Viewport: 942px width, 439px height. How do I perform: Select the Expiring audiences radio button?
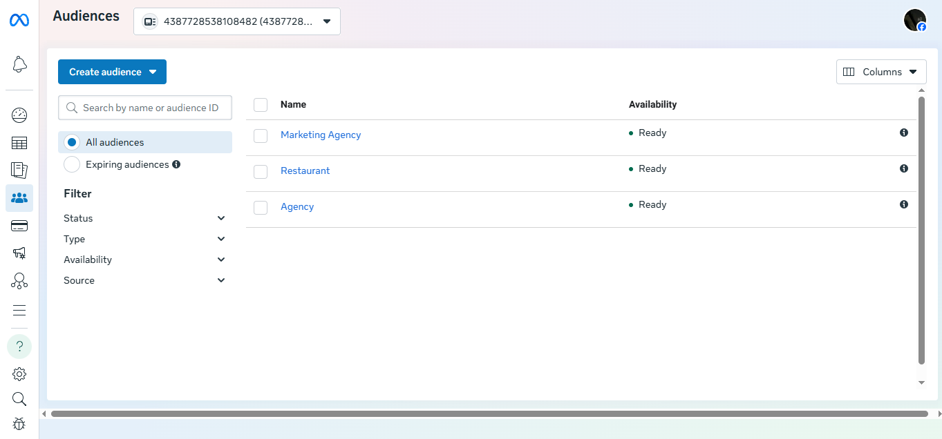pos(72,164)
